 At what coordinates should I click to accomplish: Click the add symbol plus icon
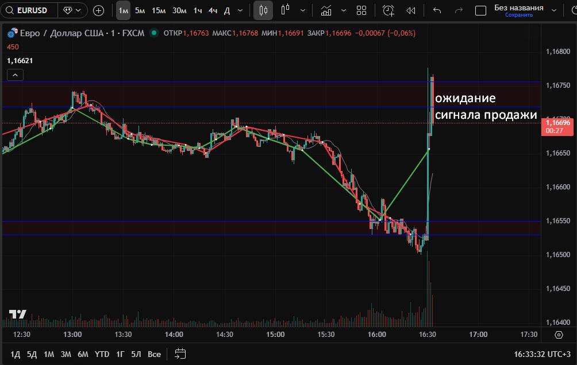98,10
